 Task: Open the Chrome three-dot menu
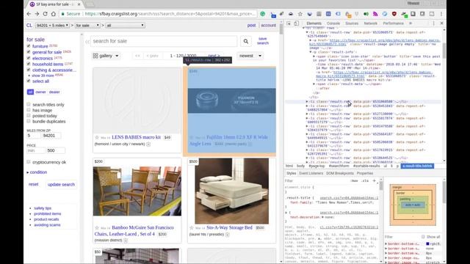(441, 14)
